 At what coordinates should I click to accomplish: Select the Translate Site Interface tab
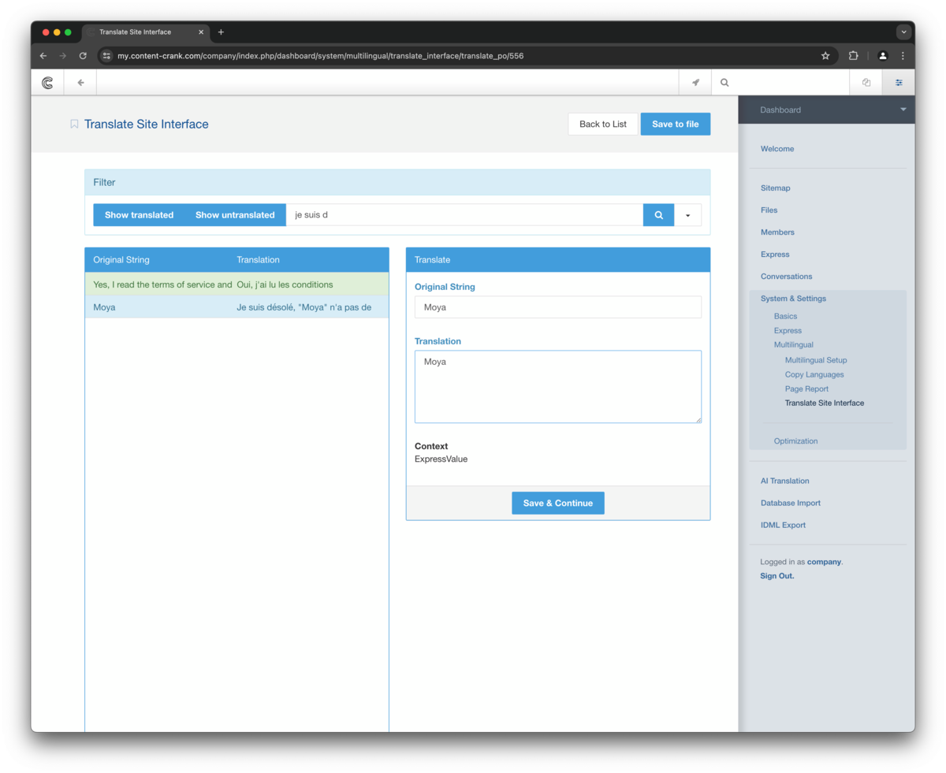pyautogui.click(x=824, y=403)
